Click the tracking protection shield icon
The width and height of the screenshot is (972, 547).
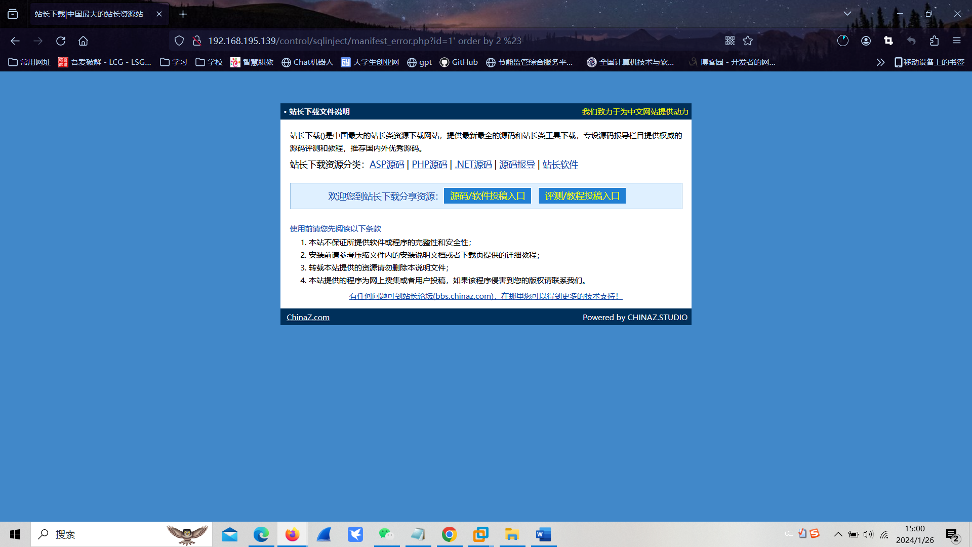tap(179, 41)
